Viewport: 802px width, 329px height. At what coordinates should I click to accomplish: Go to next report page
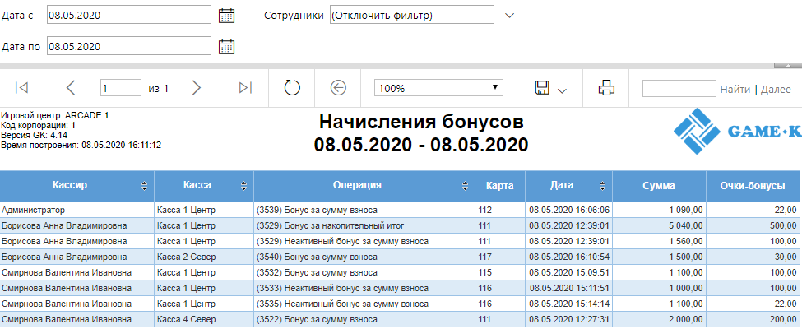(197, 88)
